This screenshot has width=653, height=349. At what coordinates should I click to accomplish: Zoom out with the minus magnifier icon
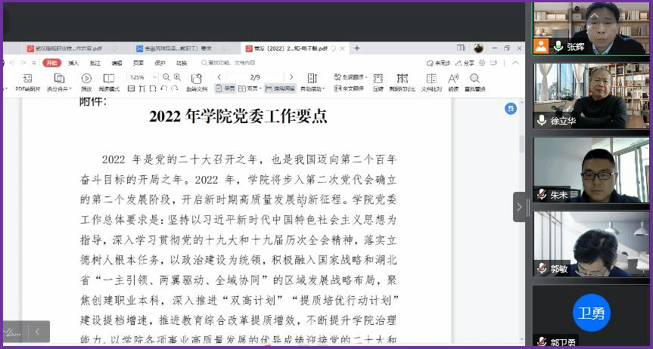point(166,77)
